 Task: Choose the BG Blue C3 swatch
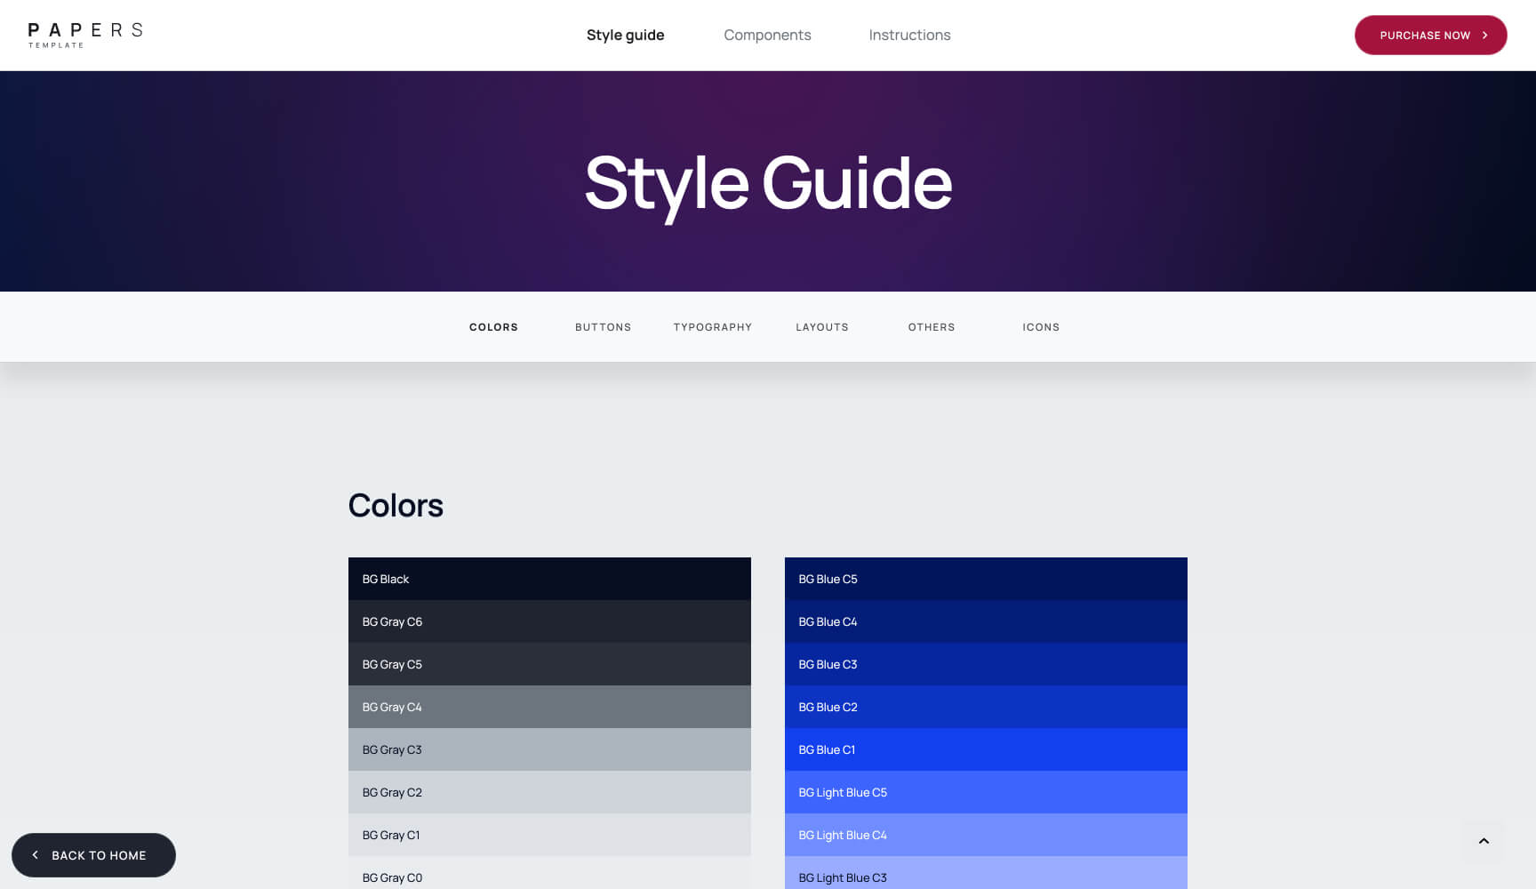coord(986,664)
